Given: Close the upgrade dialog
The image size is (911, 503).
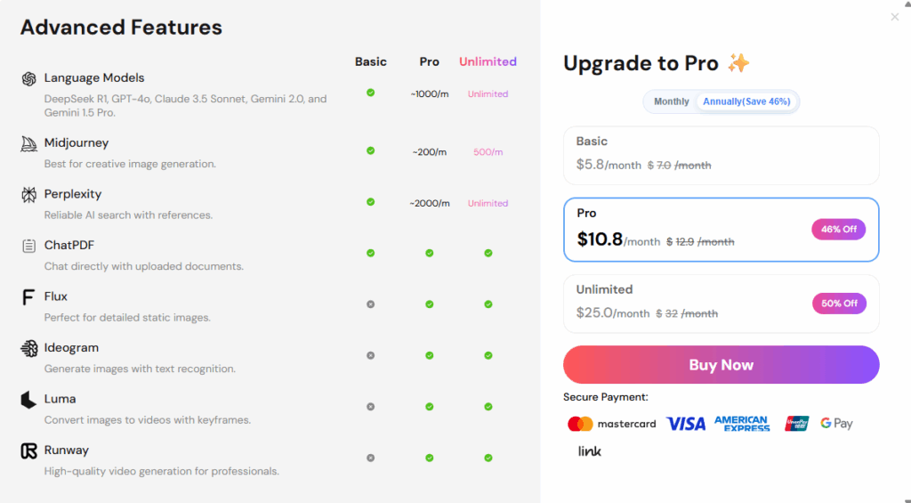Looking at the screenshot, I should click(895, 17).
